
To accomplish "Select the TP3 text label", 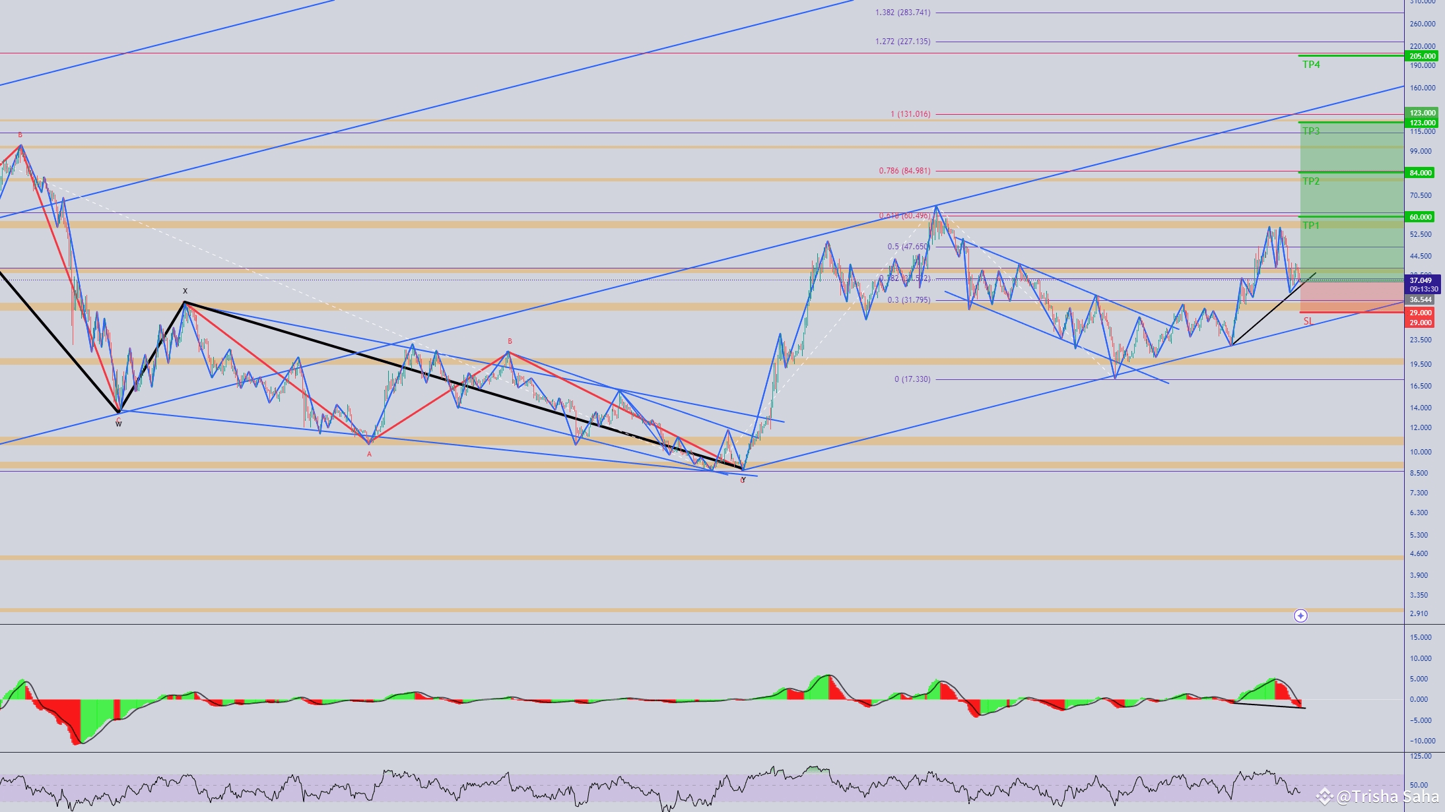I will [x=1311, y=131].
